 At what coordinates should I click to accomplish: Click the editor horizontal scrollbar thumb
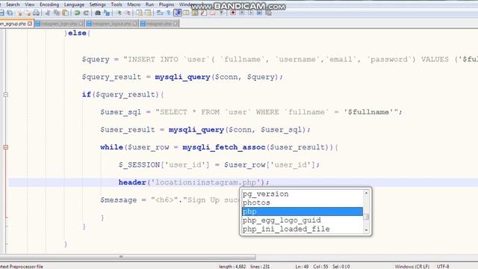coord(128,257)
